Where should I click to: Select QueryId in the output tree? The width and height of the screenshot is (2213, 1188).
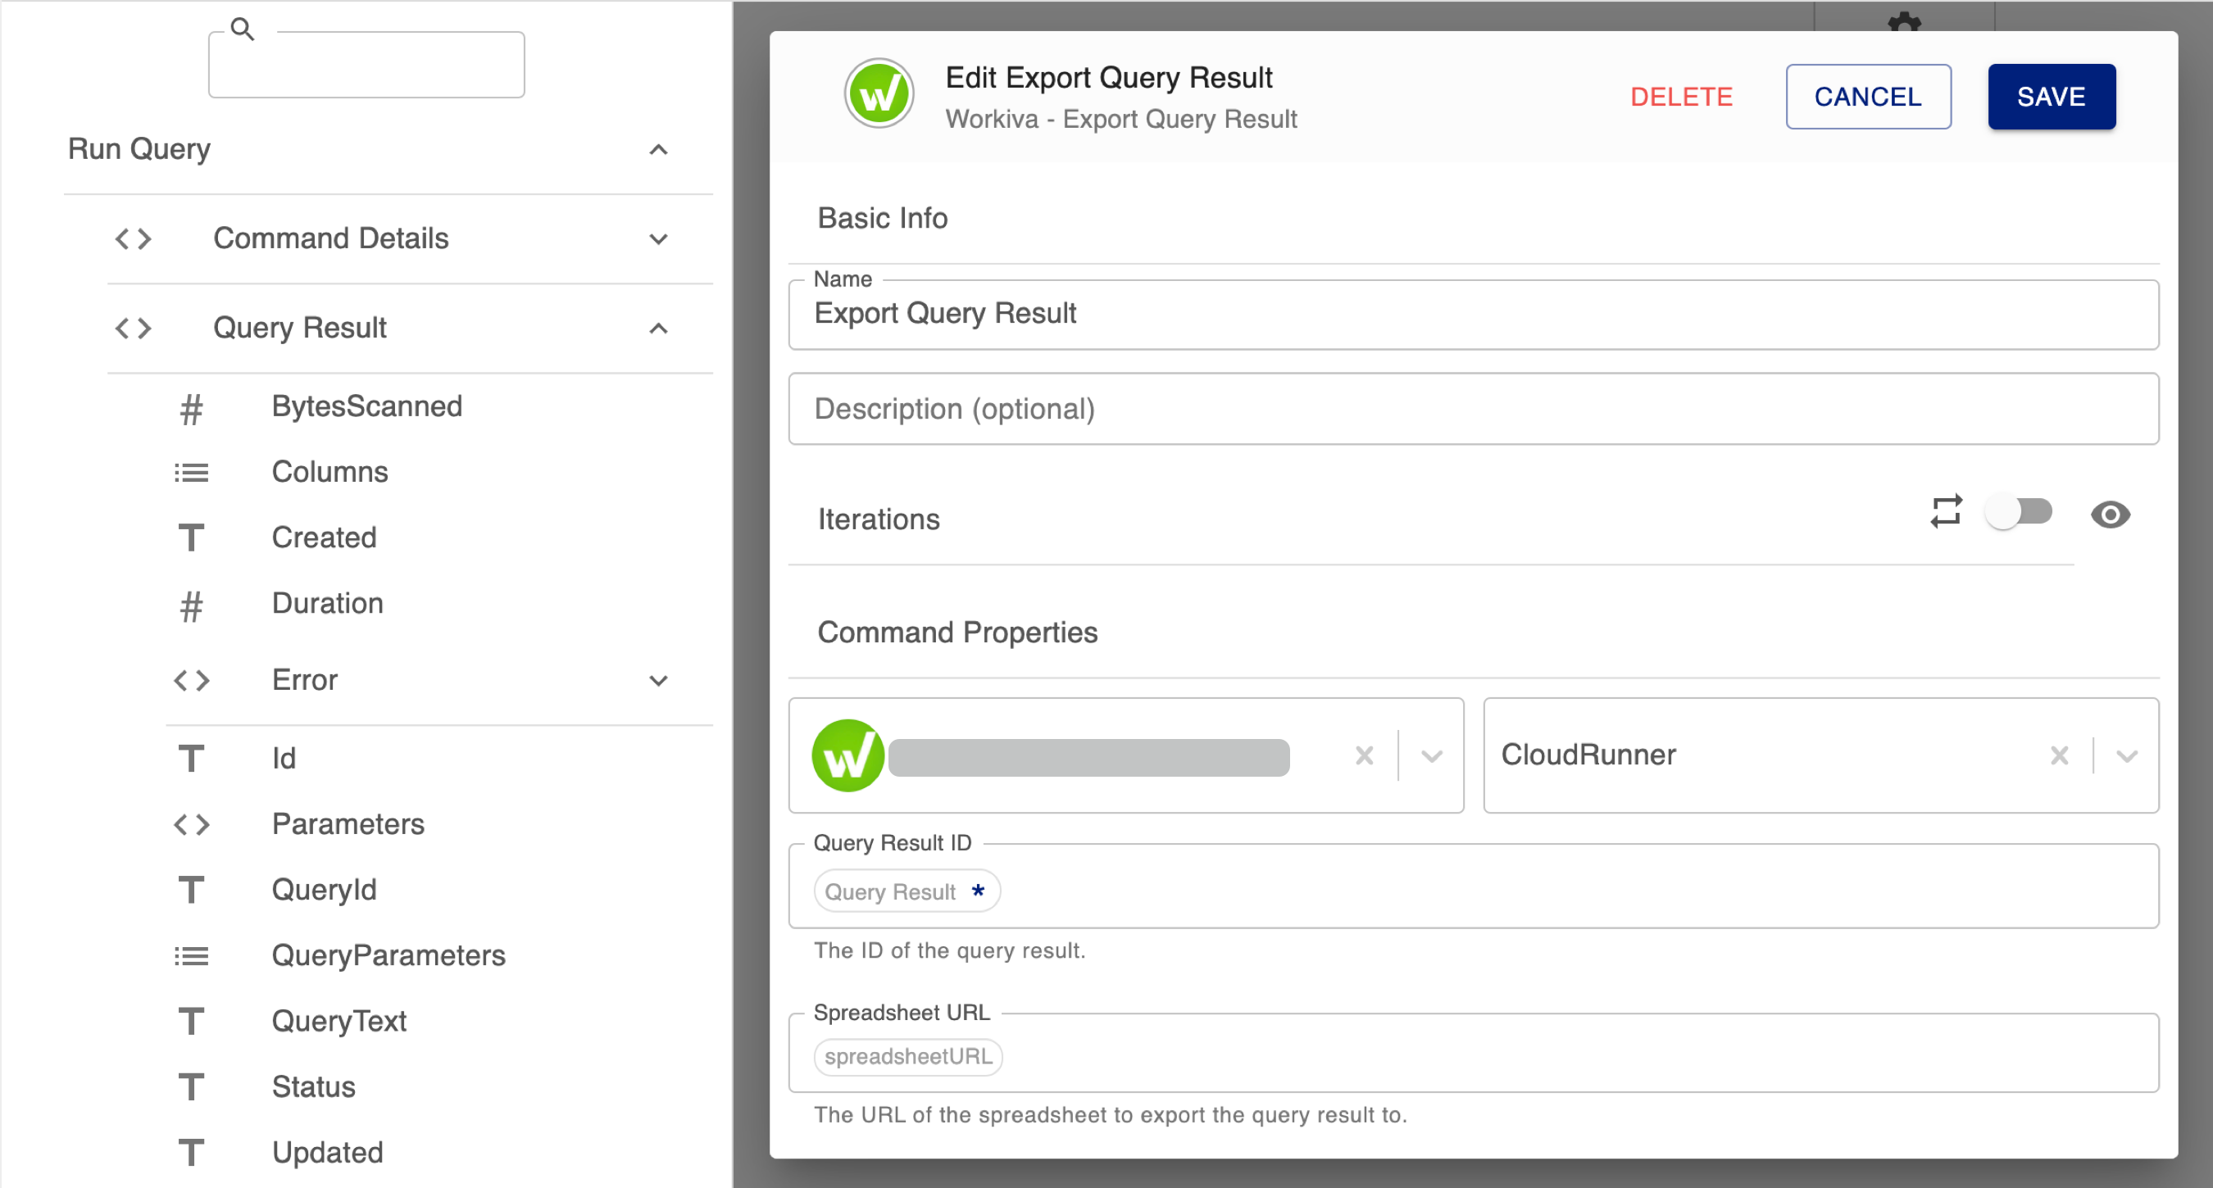(x=324, y=890)
